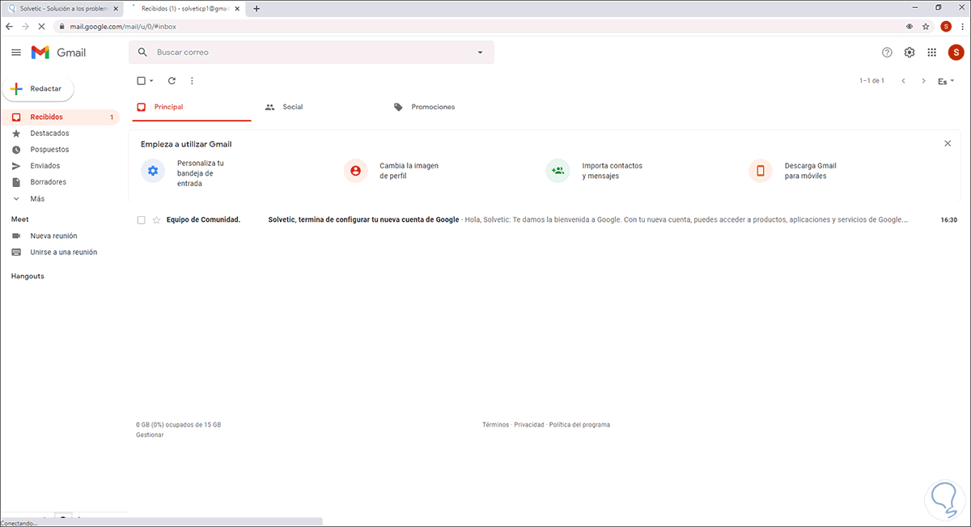
Task: Open the Solvetic welcome email subject
Action: click(x=363, y=219)
